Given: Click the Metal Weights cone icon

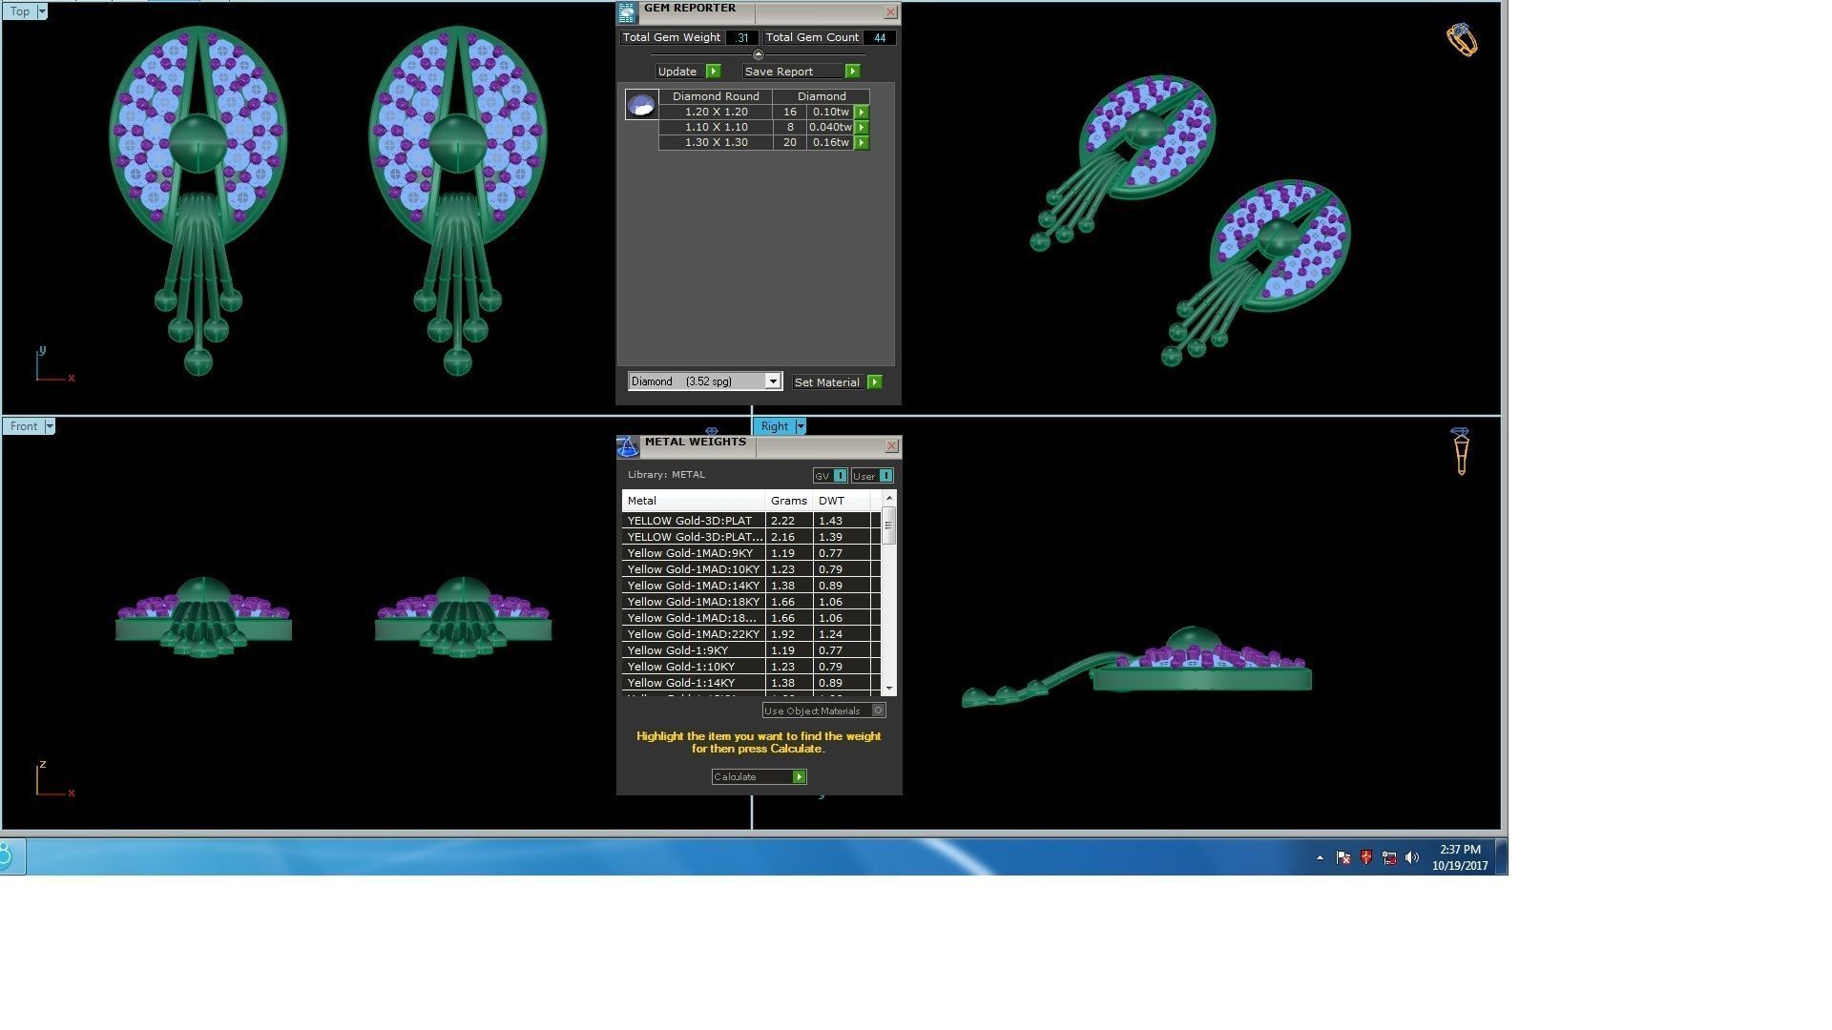Looking at the screenshot, I should 627,446.
